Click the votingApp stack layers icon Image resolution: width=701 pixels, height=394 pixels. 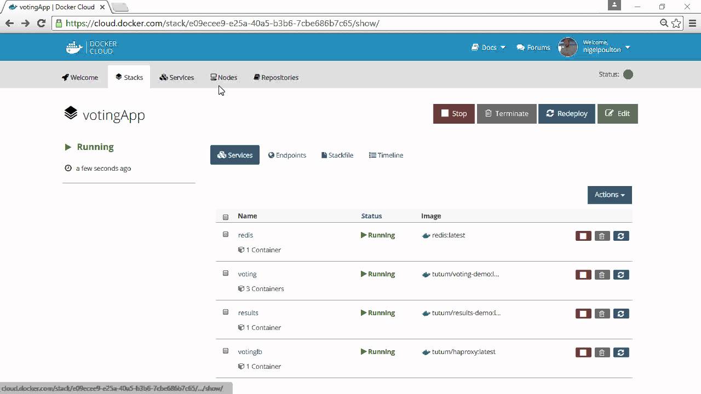[x=71, y=113]
